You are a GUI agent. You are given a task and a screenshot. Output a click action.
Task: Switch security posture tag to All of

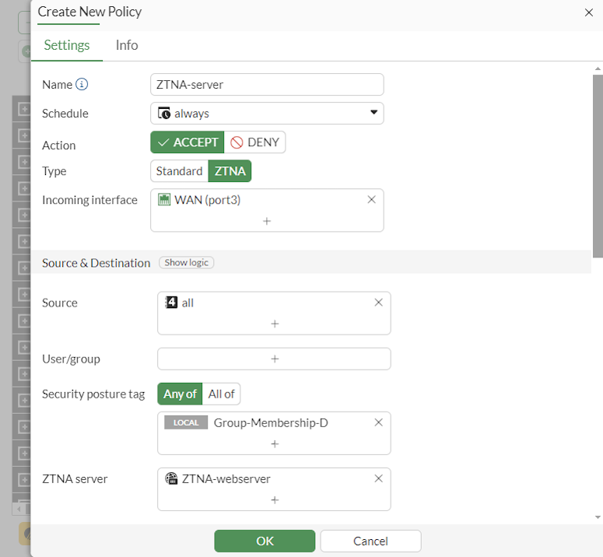(221, 394)
